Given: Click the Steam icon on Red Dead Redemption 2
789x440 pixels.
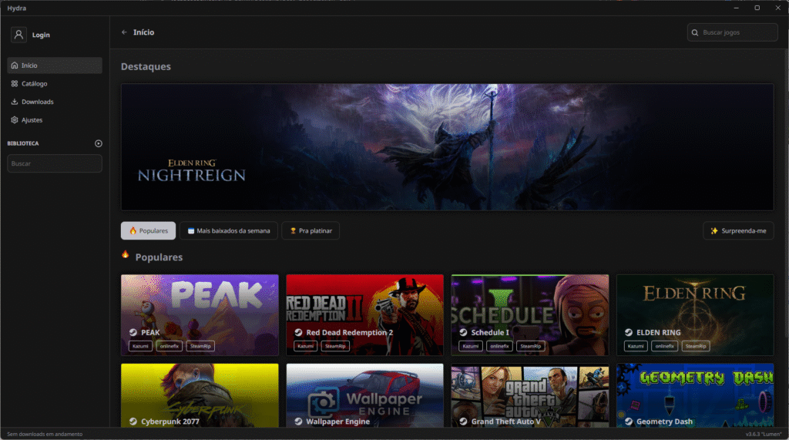Looking at the screenshot, I should tap(298, 332).
